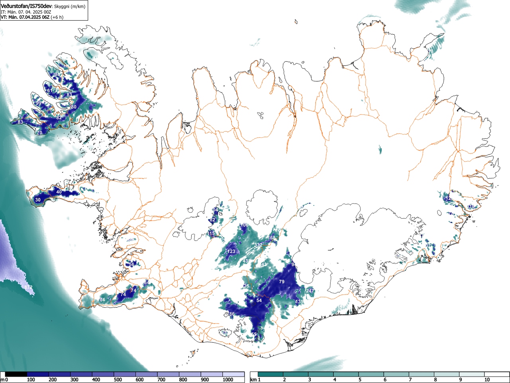Click the '56' visibility value near Reykjavik
510x383 pixels.
pyautogui.click(x=131, y=265)
